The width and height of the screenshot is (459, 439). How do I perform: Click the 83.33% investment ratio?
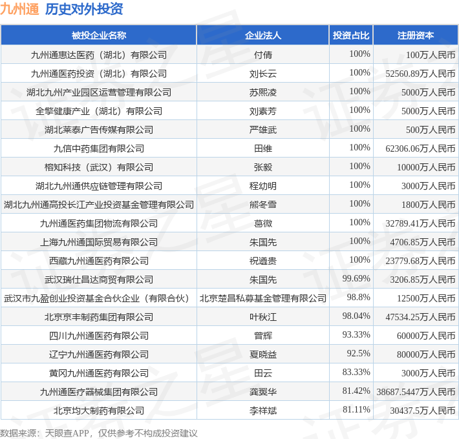[x=356, y=372]
